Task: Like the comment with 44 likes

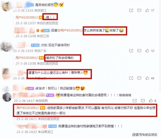Action: point(147,78)
